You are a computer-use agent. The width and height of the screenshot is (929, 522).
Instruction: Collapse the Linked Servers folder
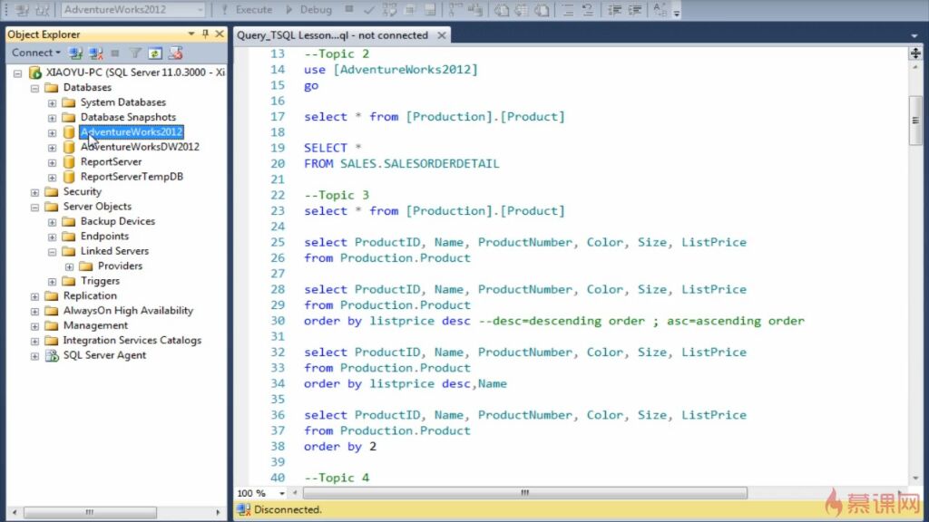pyautogui.click(x=52, y=252)
